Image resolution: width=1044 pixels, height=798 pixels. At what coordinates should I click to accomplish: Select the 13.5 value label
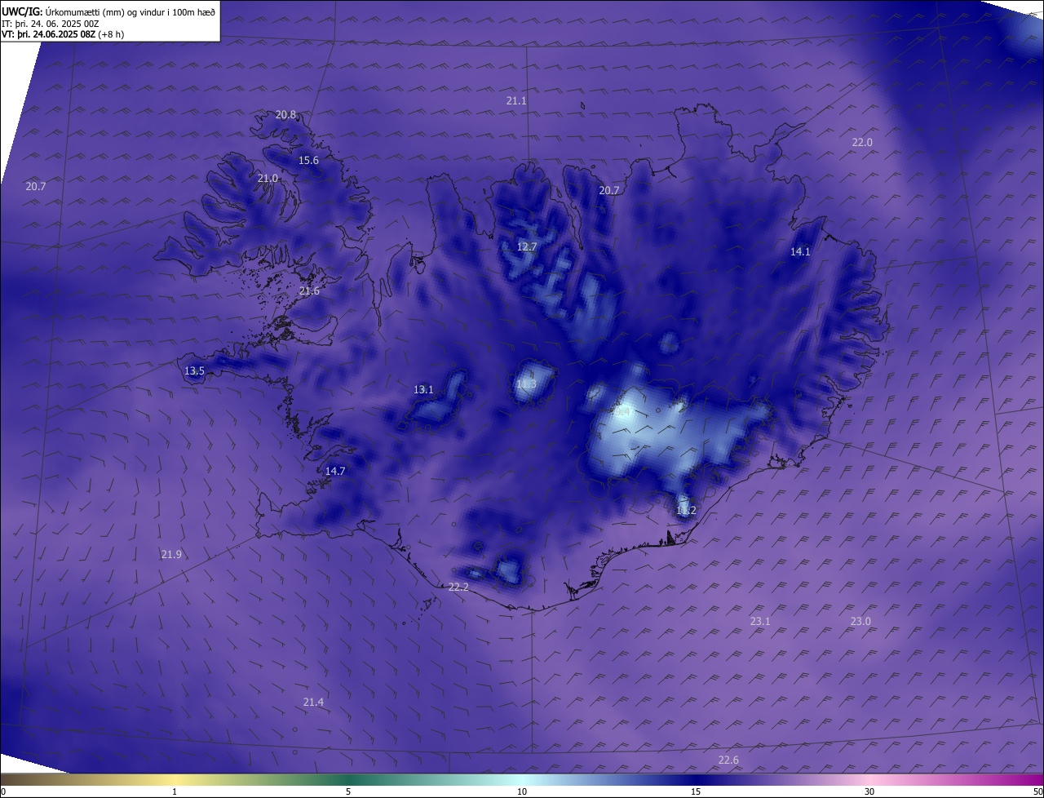[x=194, y=371]
